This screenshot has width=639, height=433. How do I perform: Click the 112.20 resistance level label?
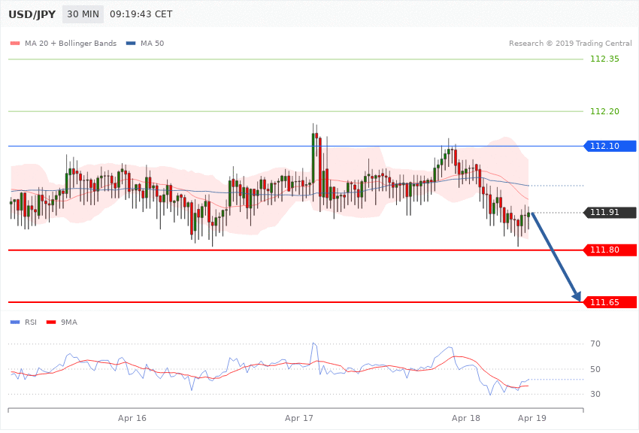point(604,111)
